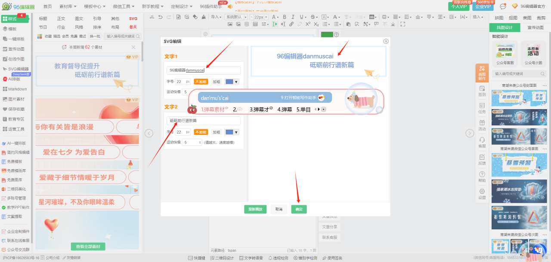Click the green 确定 button in the dialog
The height and width of the screenshot is (262, 551).
tap(299, 210)
